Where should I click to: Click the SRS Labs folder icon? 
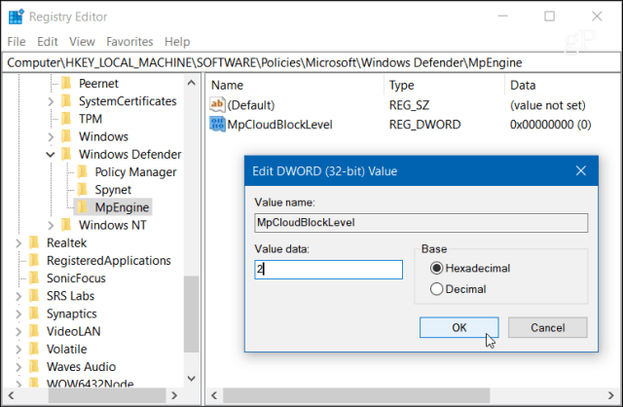(35, 296)
